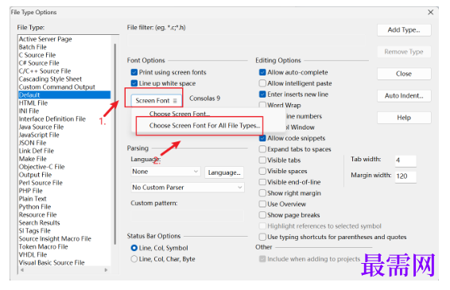Enable Expand tabs to spaces

[x=262, y=149]
